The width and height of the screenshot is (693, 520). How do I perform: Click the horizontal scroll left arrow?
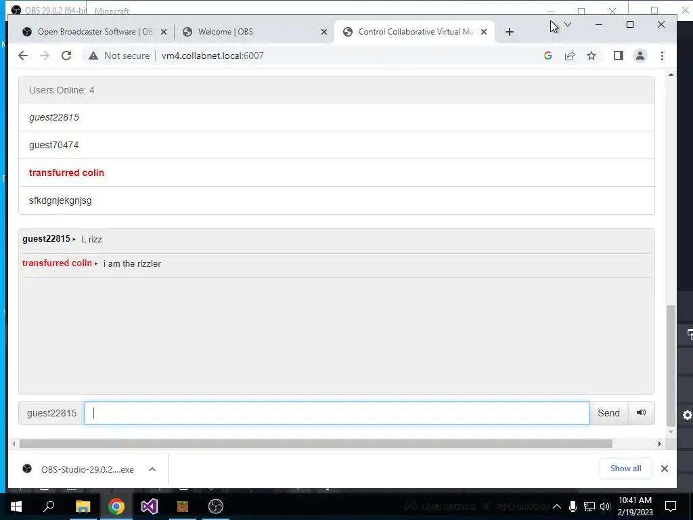[x=14, y=443]
